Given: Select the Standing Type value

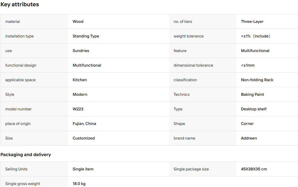Looking at the screenshot, I should [x=86, y=36].
